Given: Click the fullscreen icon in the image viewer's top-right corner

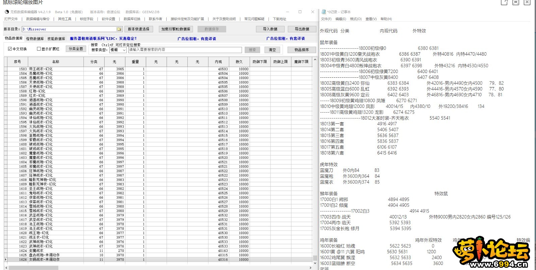Looking at the screenshot, I should click(x=516, y=2).
